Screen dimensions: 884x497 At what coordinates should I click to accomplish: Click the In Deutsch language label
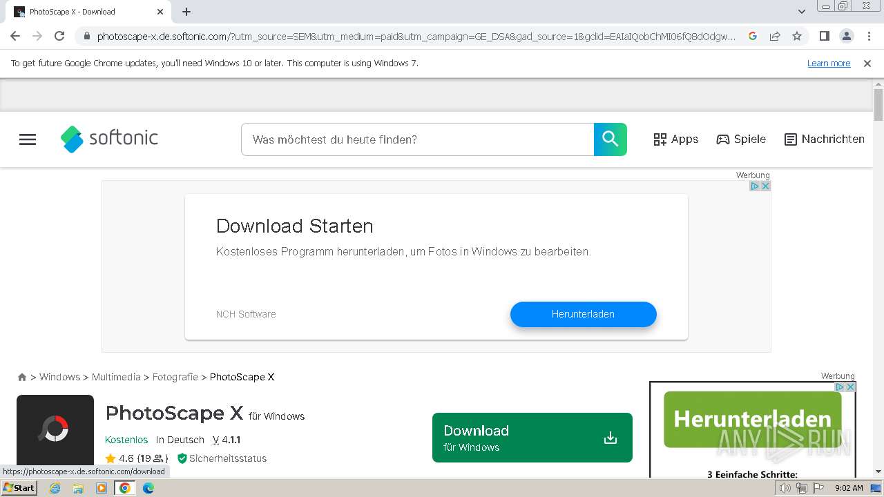pos(180,440)
